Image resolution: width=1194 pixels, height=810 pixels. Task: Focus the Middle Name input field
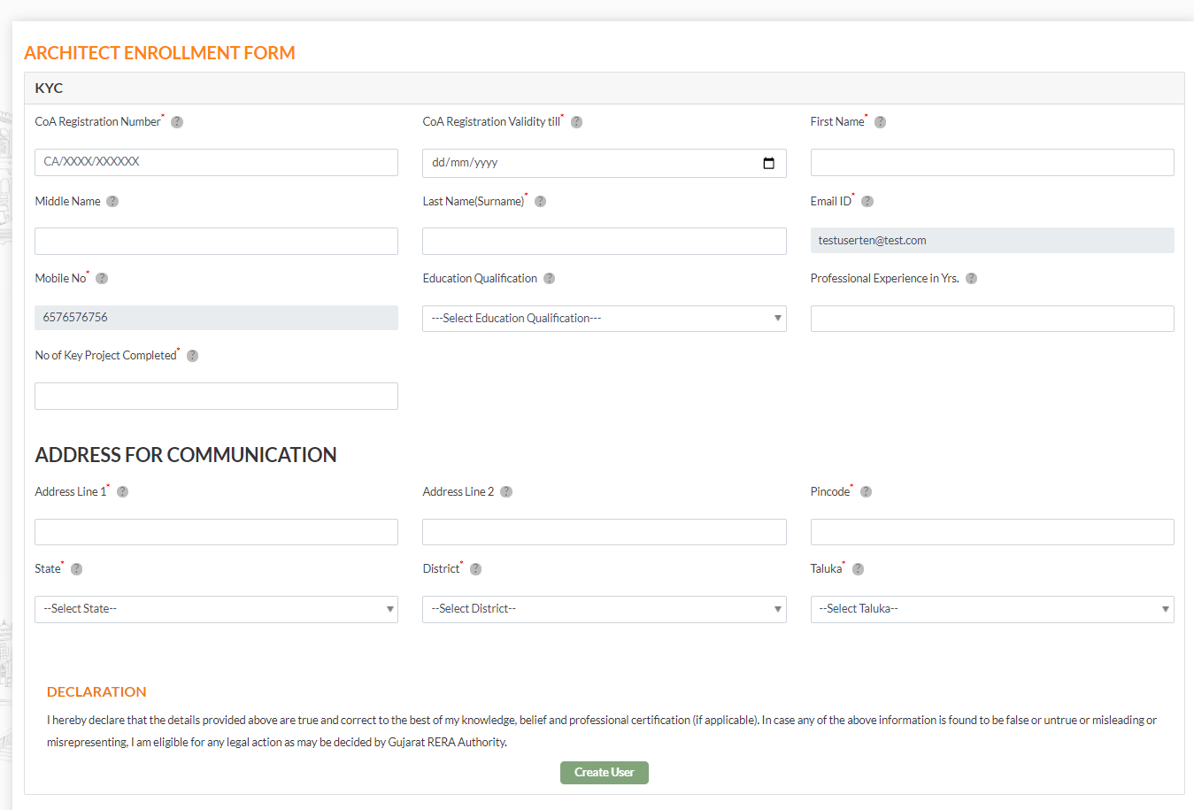pos(216,241)
